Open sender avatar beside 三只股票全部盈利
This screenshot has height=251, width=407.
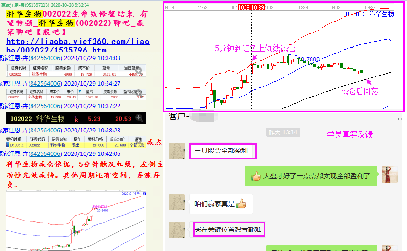coord(177,152)
